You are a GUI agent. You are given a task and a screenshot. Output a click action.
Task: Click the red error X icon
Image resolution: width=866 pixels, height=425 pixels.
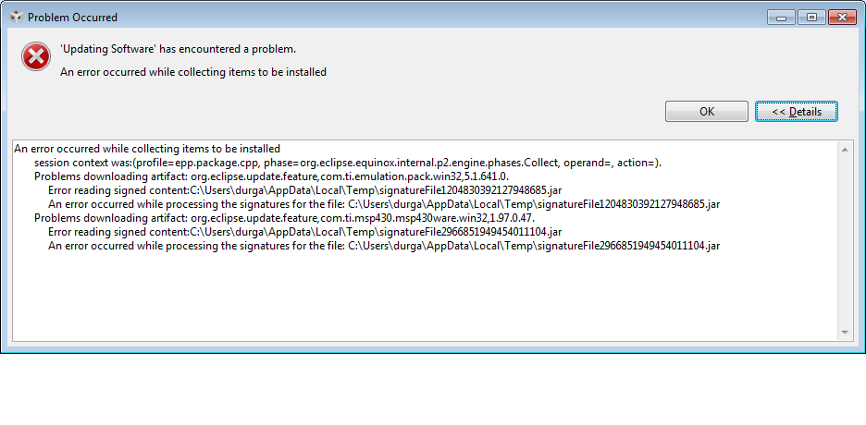point(36,57)
